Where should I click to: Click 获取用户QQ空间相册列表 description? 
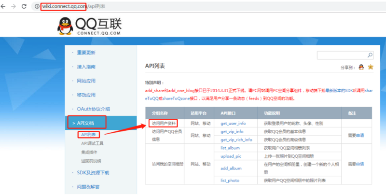click(x=287, y=148)
